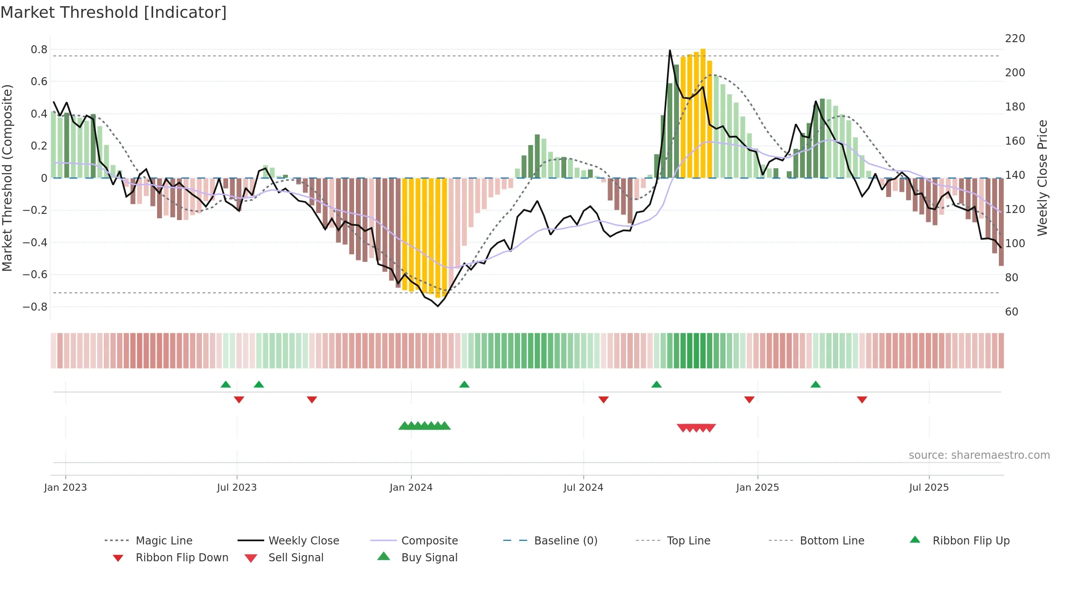Toggle the Sell Signal legend entry
This screenshot has height=599, width=1065.
coord(284,557)
